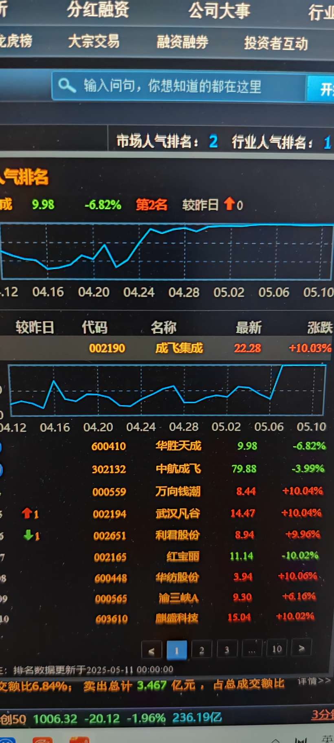Select stock code 600448

point(111,578)
